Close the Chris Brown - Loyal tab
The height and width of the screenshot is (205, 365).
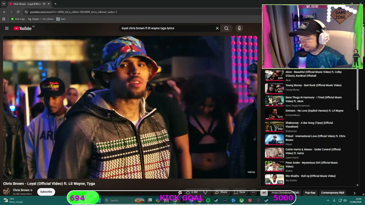(x=49, y=4)
